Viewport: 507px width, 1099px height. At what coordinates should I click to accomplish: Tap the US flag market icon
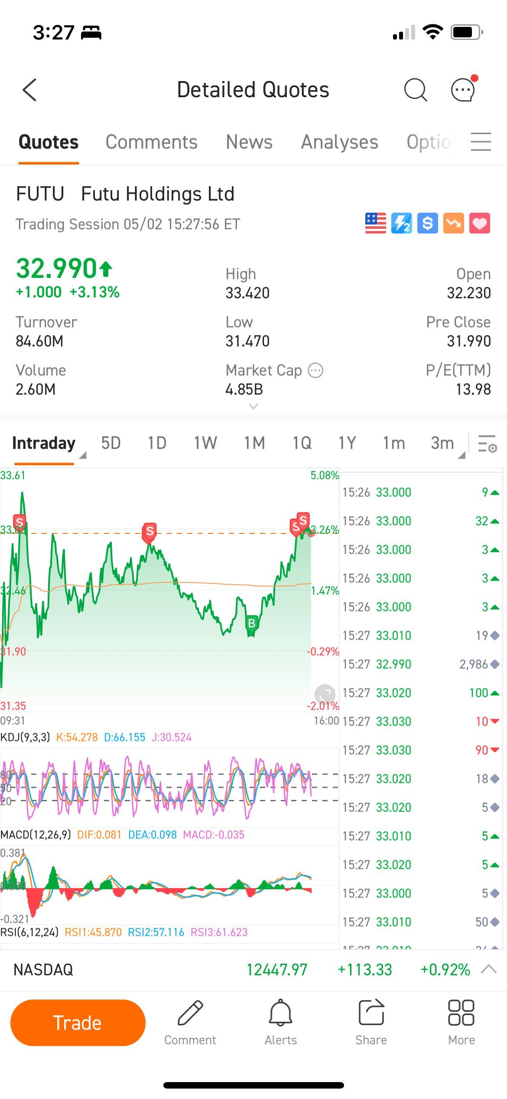pyautogui.click(x=376, y=224)
